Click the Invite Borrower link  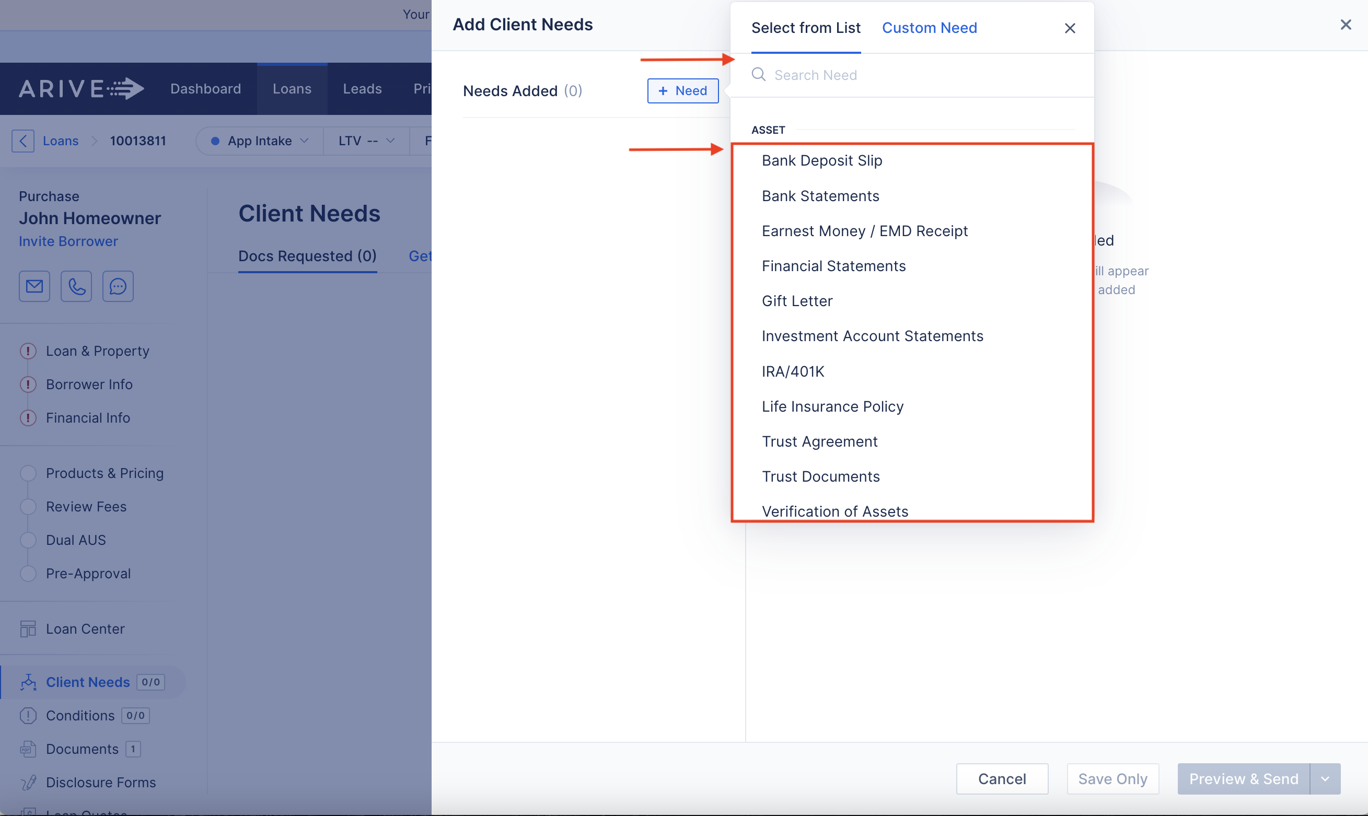click(x=68, y=241)
